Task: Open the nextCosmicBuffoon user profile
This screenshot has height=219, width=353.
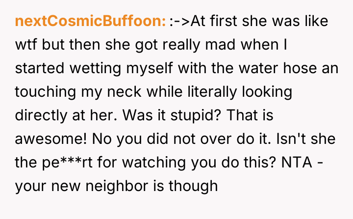Action: (x=91, y=22)
